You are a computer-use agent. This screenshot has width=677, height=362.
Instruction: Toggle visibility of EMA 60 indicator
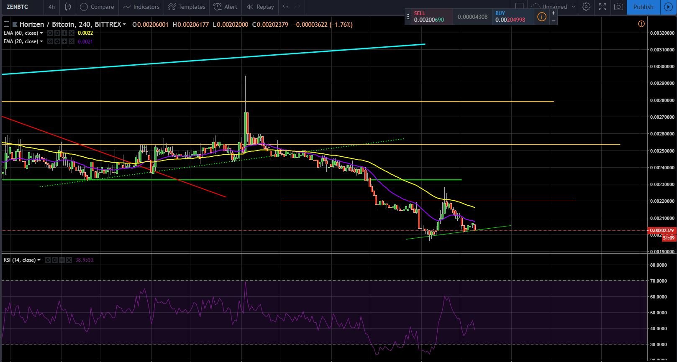click(50, 33)
